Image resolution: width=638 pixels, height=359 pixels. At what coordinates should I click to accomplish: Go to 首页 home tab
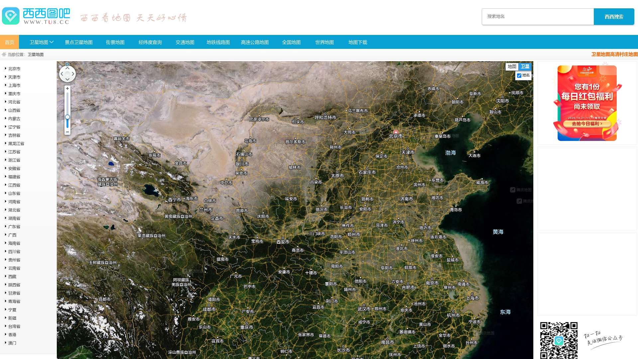[9, 42]
